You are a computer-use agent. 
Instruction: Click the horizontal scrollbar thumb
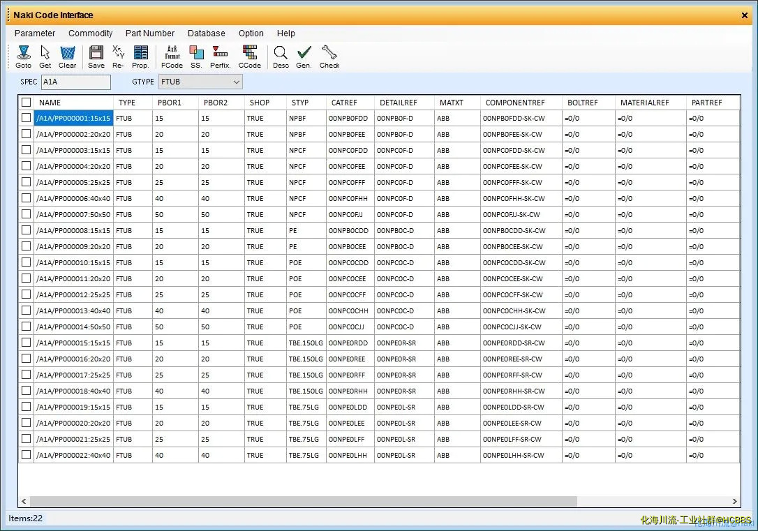304,501
